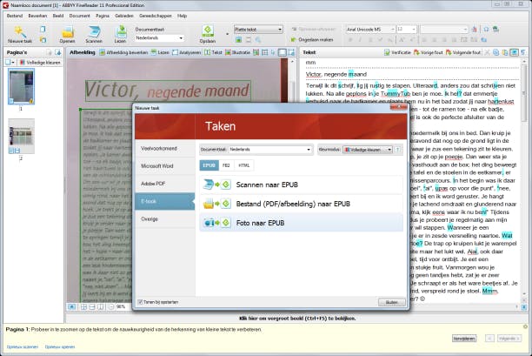
Task: Start Scannen naar EPUB task
Action: pos(301,185)
